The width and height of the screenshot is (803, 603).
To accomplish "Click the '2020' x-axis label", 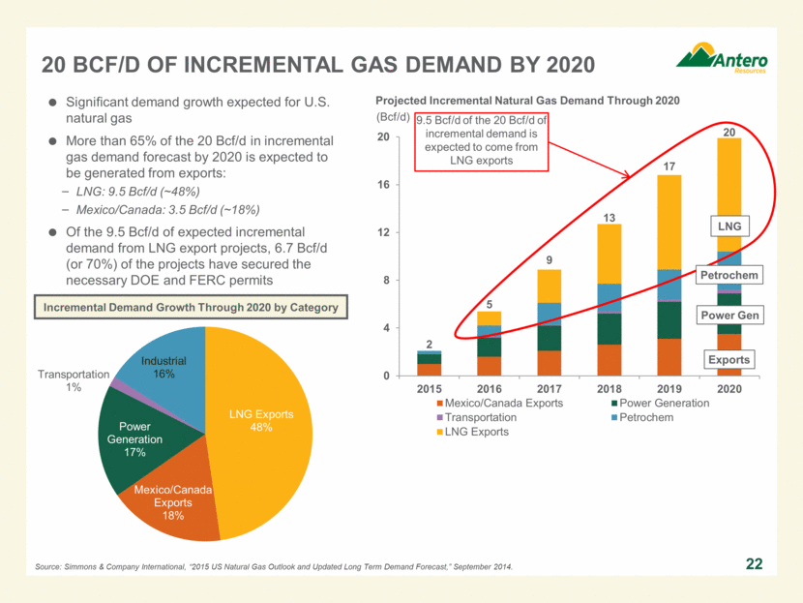I will tap(729, 389).
